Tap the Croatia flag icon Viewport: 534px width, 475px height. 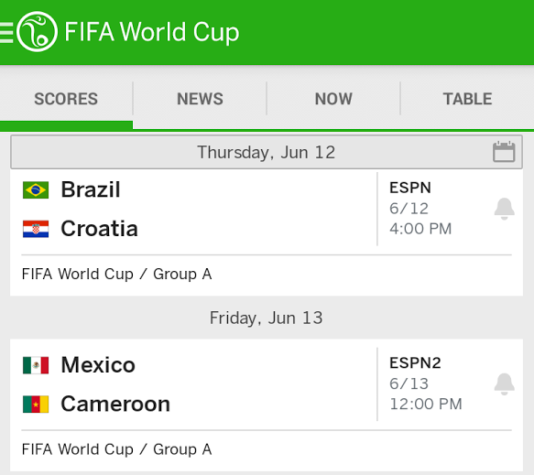pos(36,229)
